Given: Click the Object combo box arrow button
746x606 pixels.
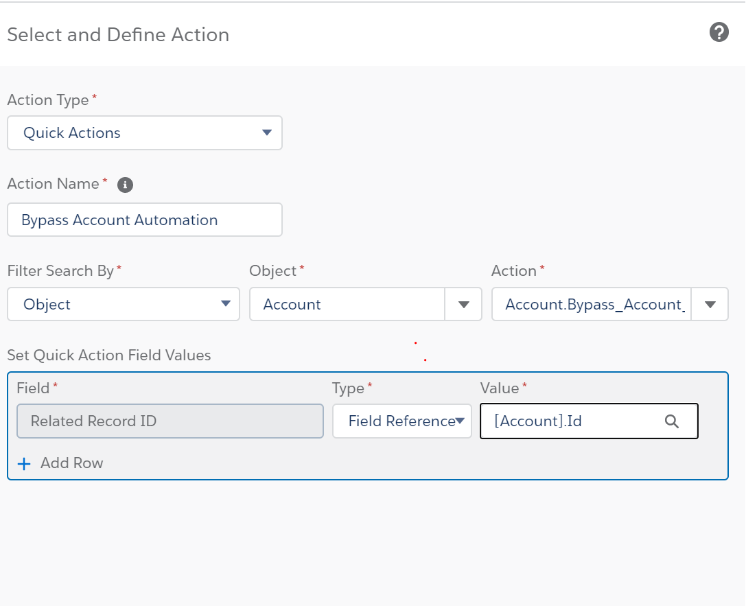Looking at the screenshot, I should pyautogui.click(x=464, y=304).
